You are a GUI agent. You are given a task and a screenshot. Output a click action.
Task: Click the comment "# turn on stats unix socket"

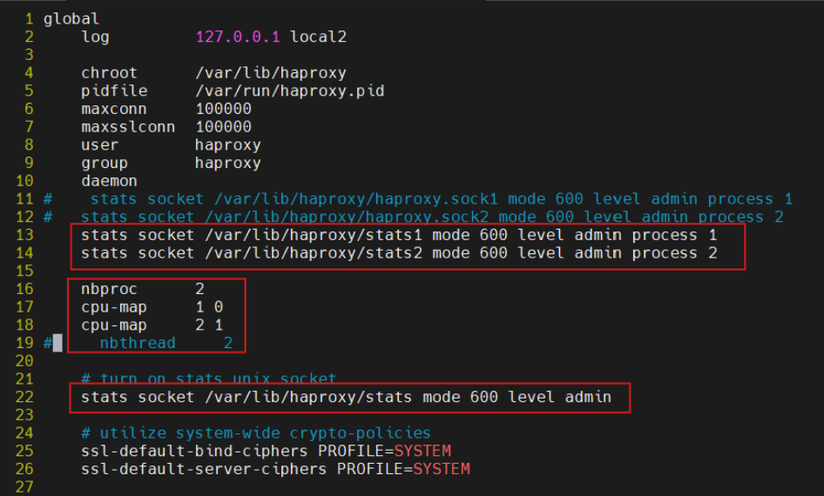pos(208,379)
